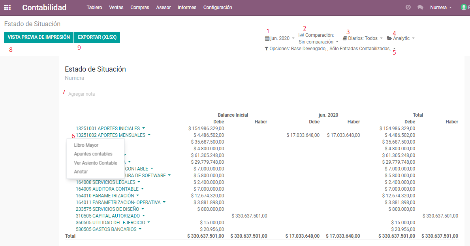470x246 pixels.
Task: Open the jun. 2020 date filter dropdown
Action: [x=280, y=38]
